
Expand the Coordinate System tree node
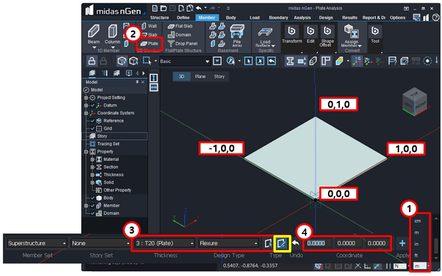[86, 113]
